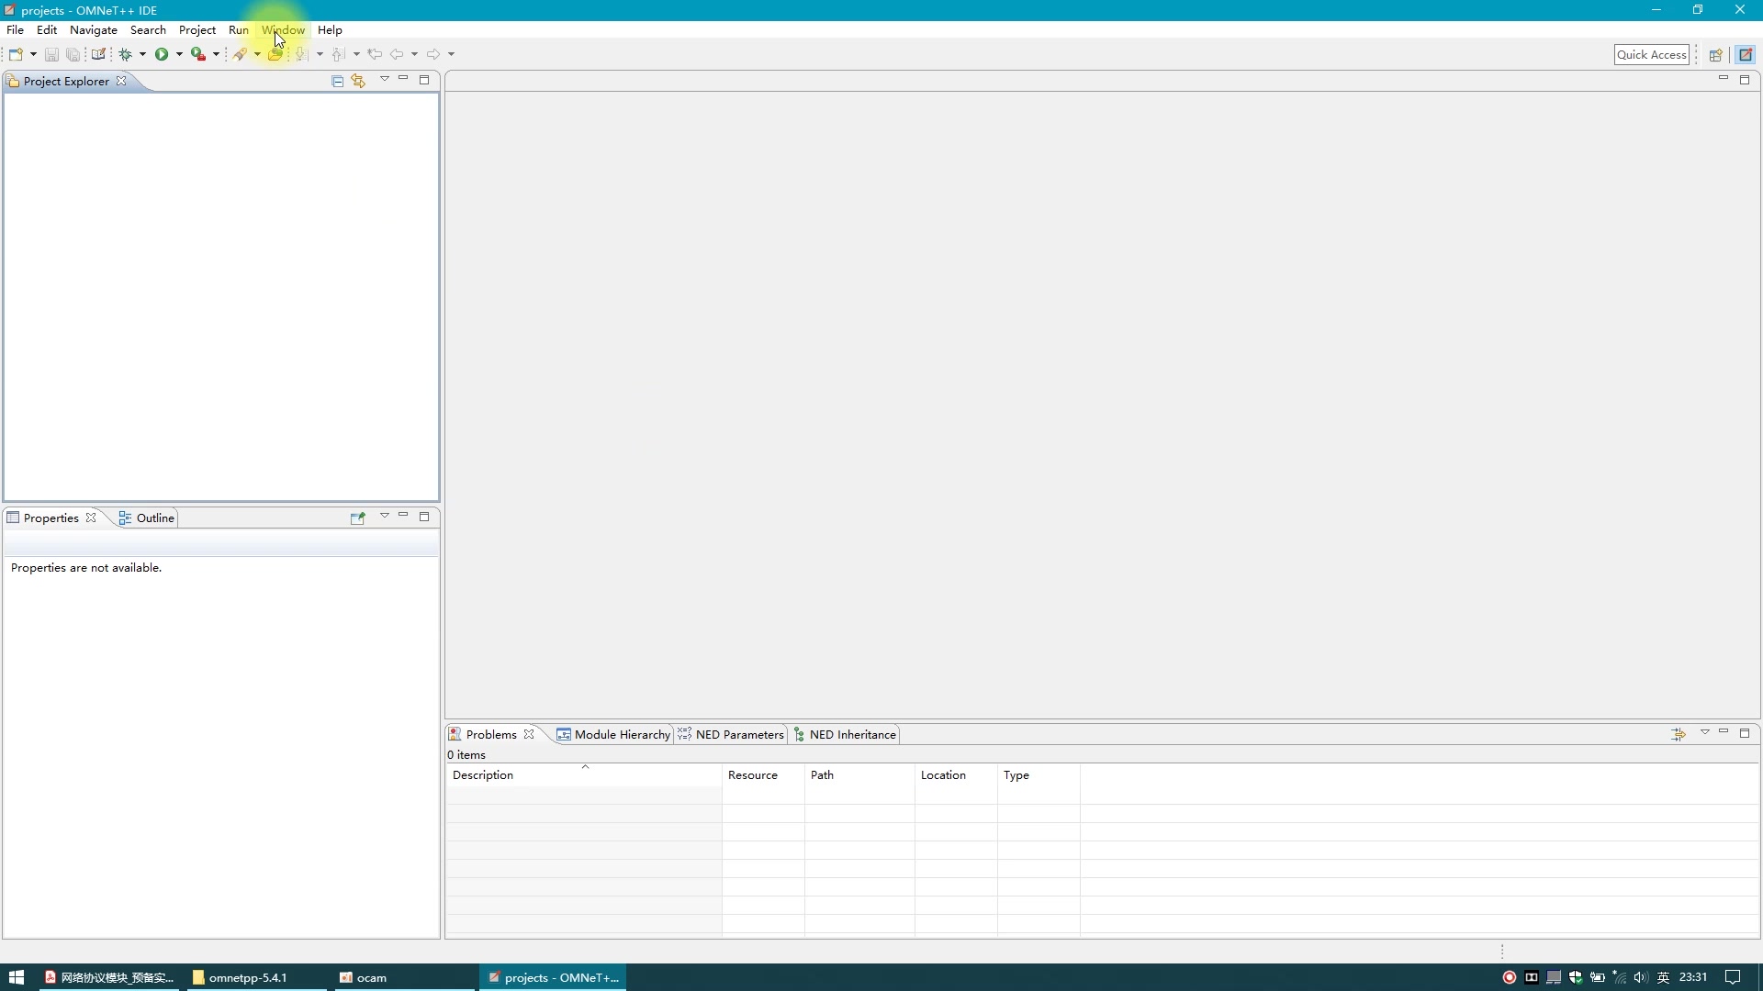Expand the Run button dropdown arrow
This screenshot has width=1763, height=991.
tap(179, 54)
